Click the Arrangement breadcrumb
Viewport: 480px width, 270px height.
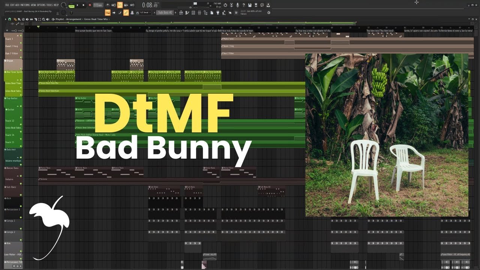73,19
